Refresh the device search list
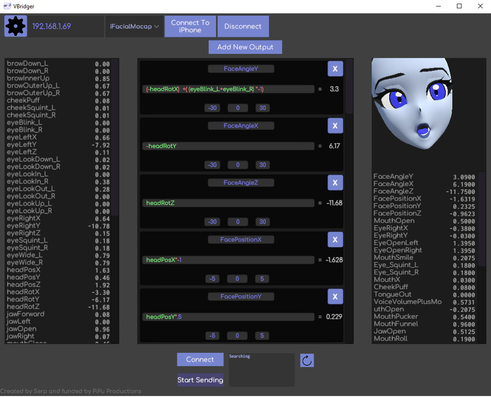Image resolution: width=491 pixels, height=397 pixels. (x=307, y=360)
